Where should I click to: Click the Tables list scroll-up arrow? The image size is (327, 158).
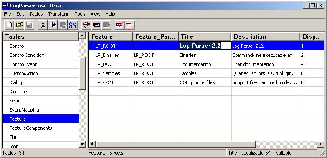(x=82, y=36)
